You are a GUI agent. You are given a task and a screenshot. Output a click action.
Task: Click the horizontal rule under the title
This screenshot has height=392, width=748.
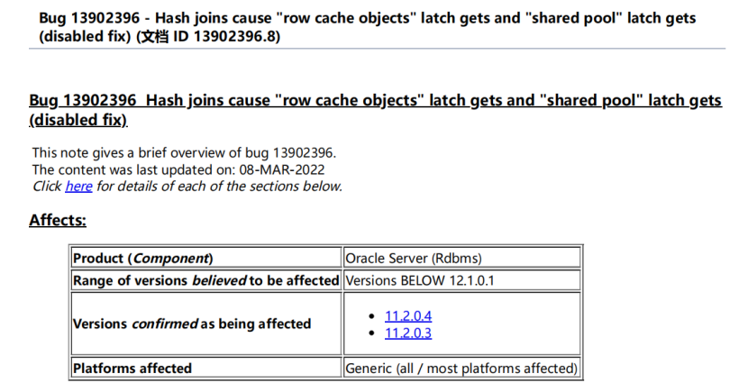[x=379, y=49]
